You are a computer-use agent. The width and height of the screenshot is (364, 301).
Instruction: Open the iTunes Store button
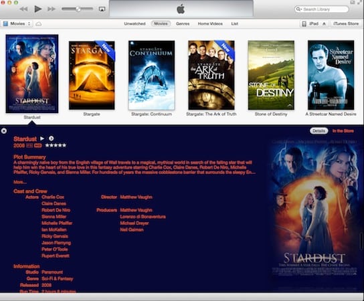pos(346,23)
